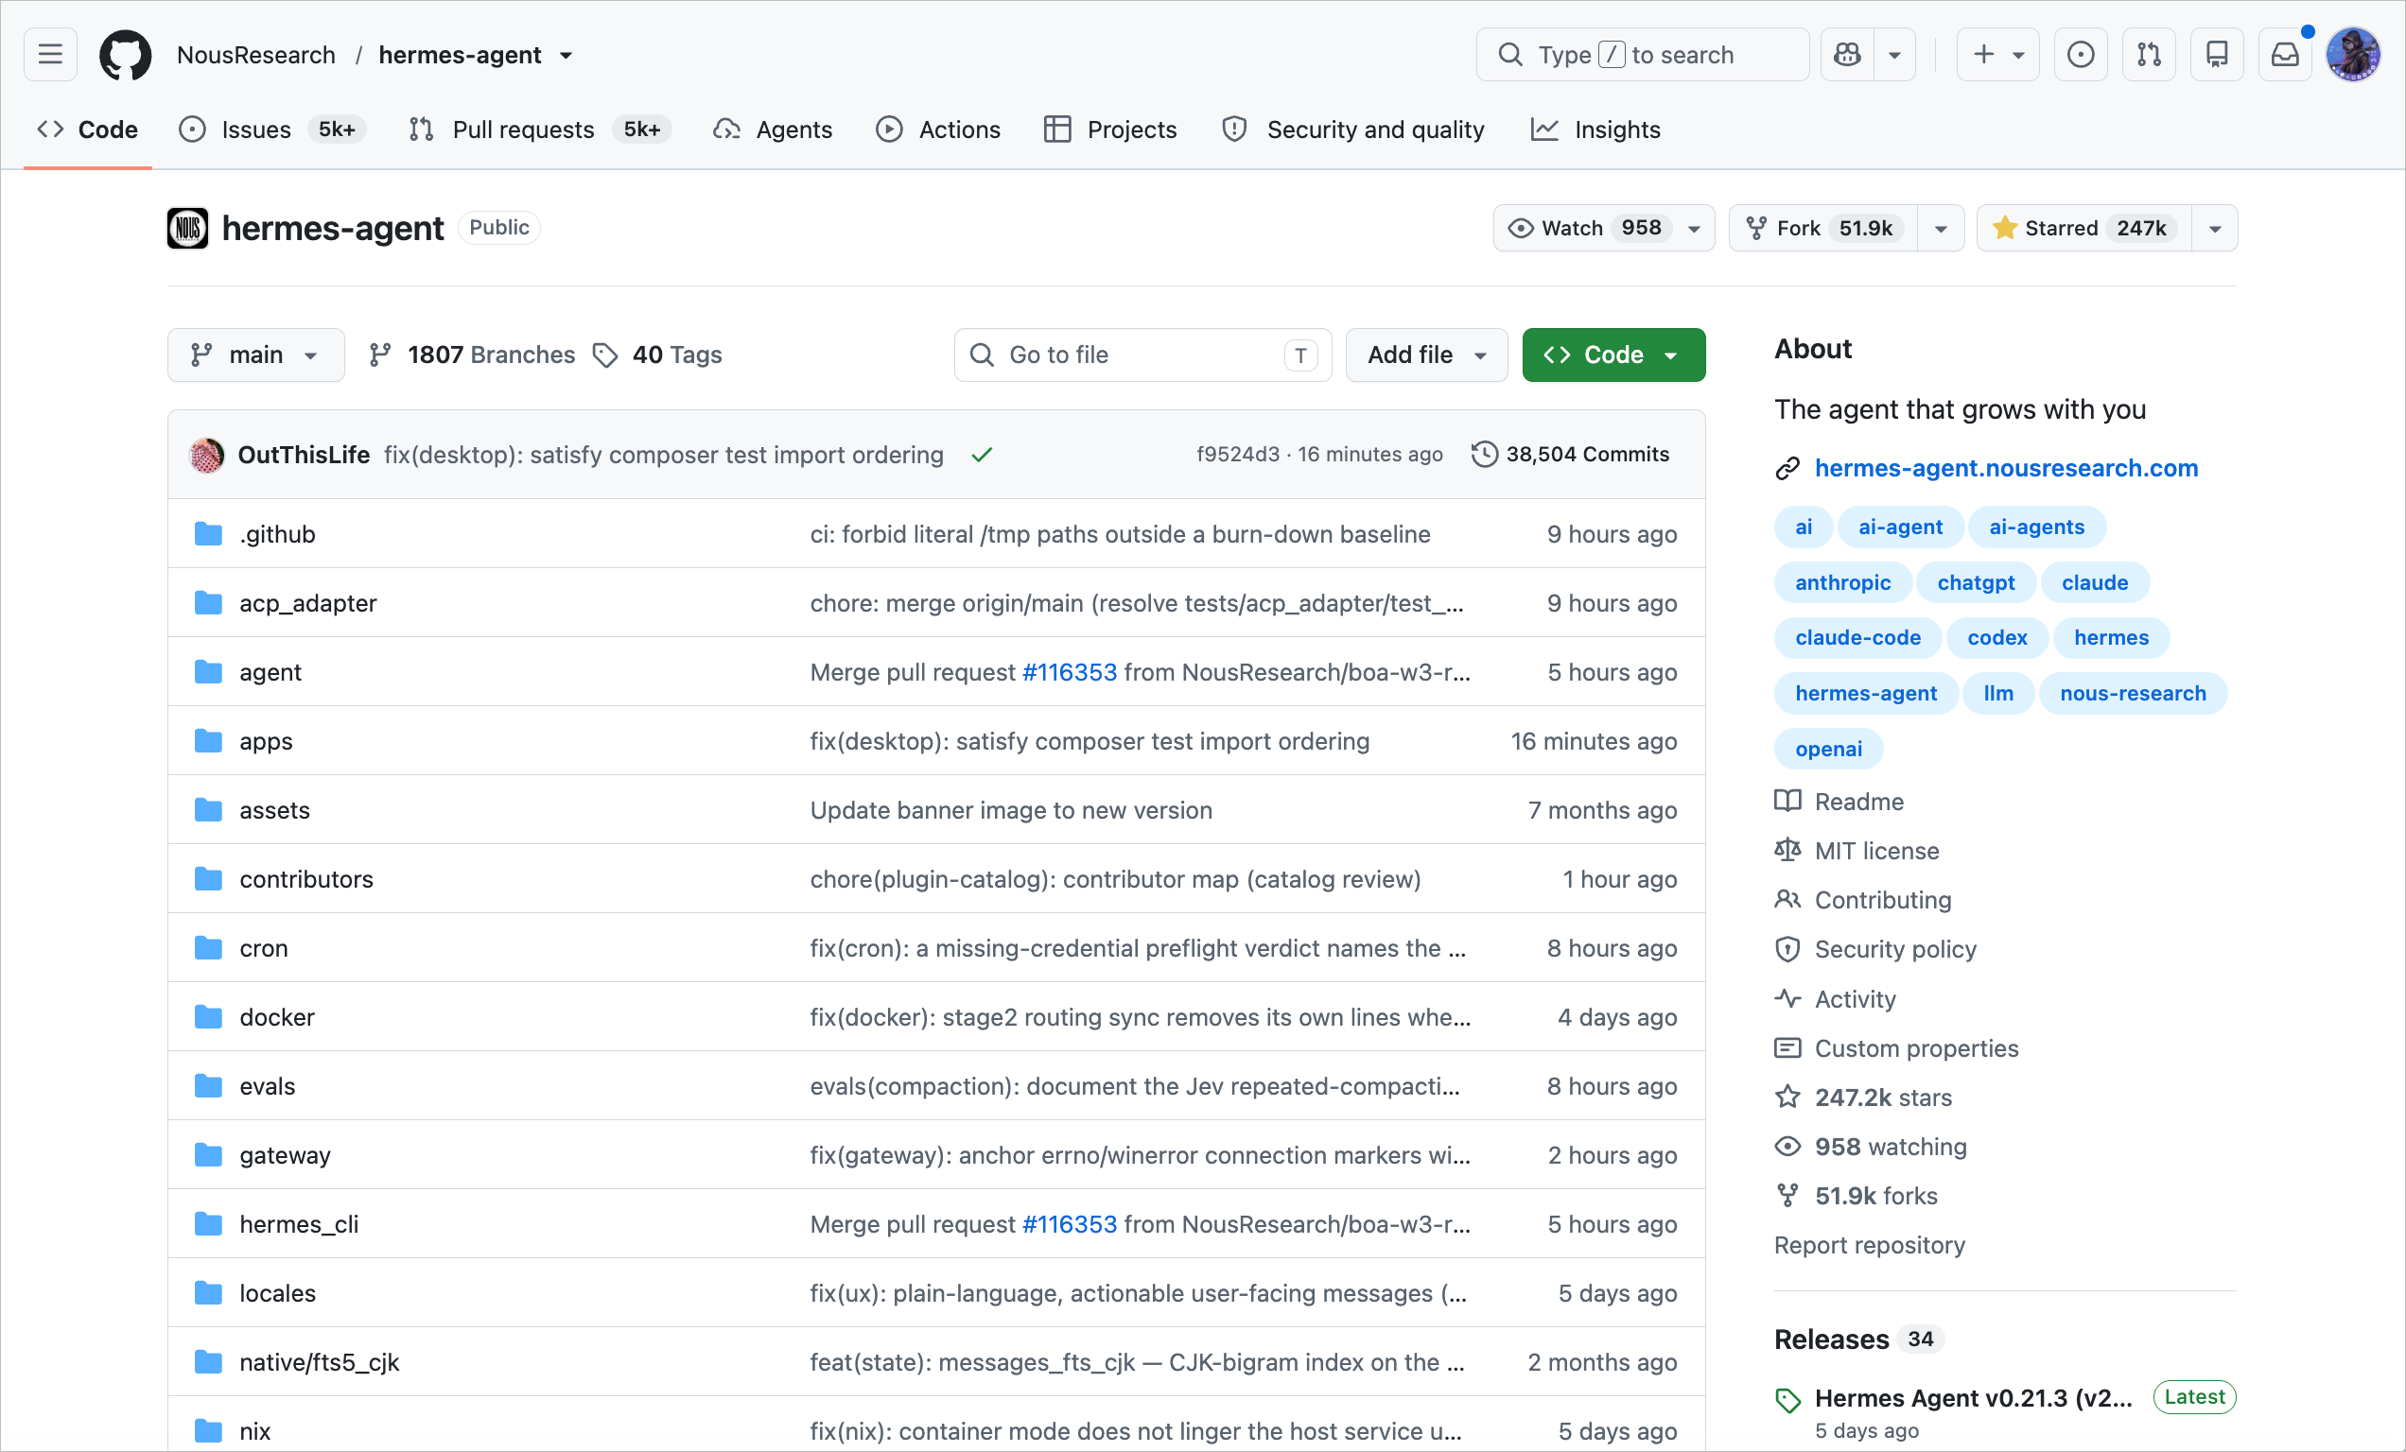This screenshot has height=1452, width=2406.
Task: Click Report repository
Action: 1870,1245
